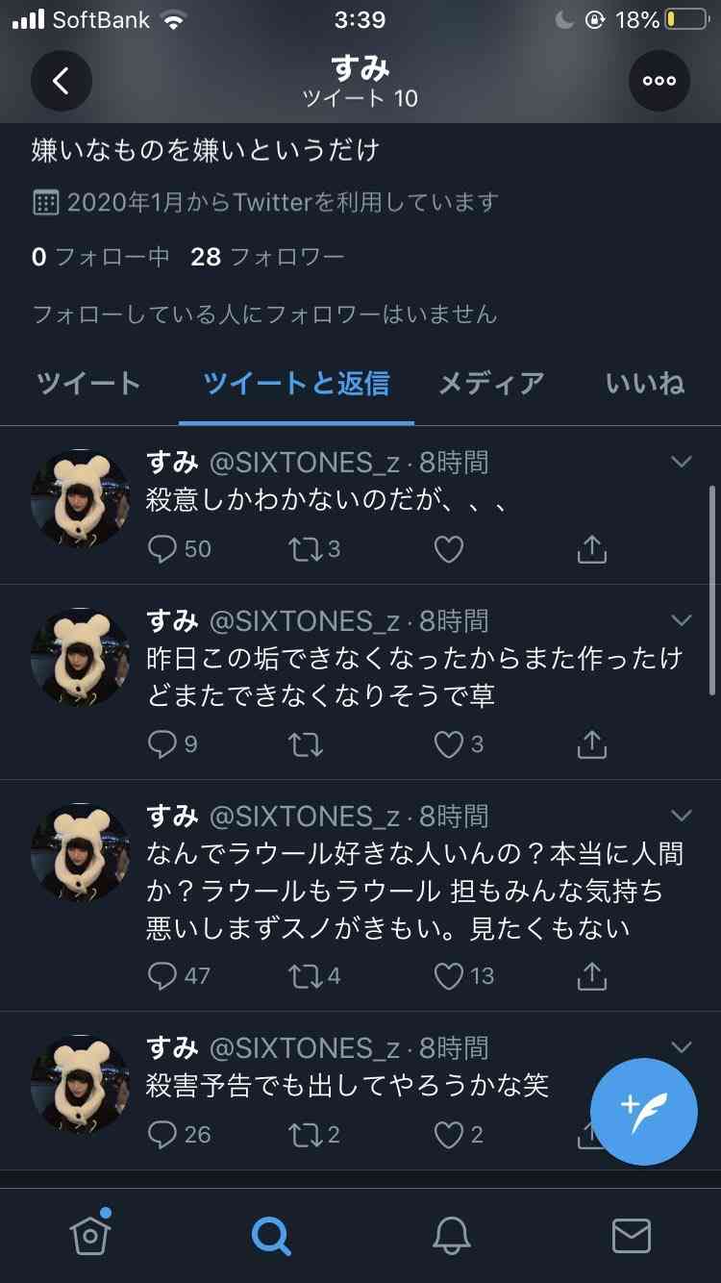Tap the compose new tweet button
The width and height of the screenshot is (721, 1283).
pyautogui.click(x=643, y=1112)
